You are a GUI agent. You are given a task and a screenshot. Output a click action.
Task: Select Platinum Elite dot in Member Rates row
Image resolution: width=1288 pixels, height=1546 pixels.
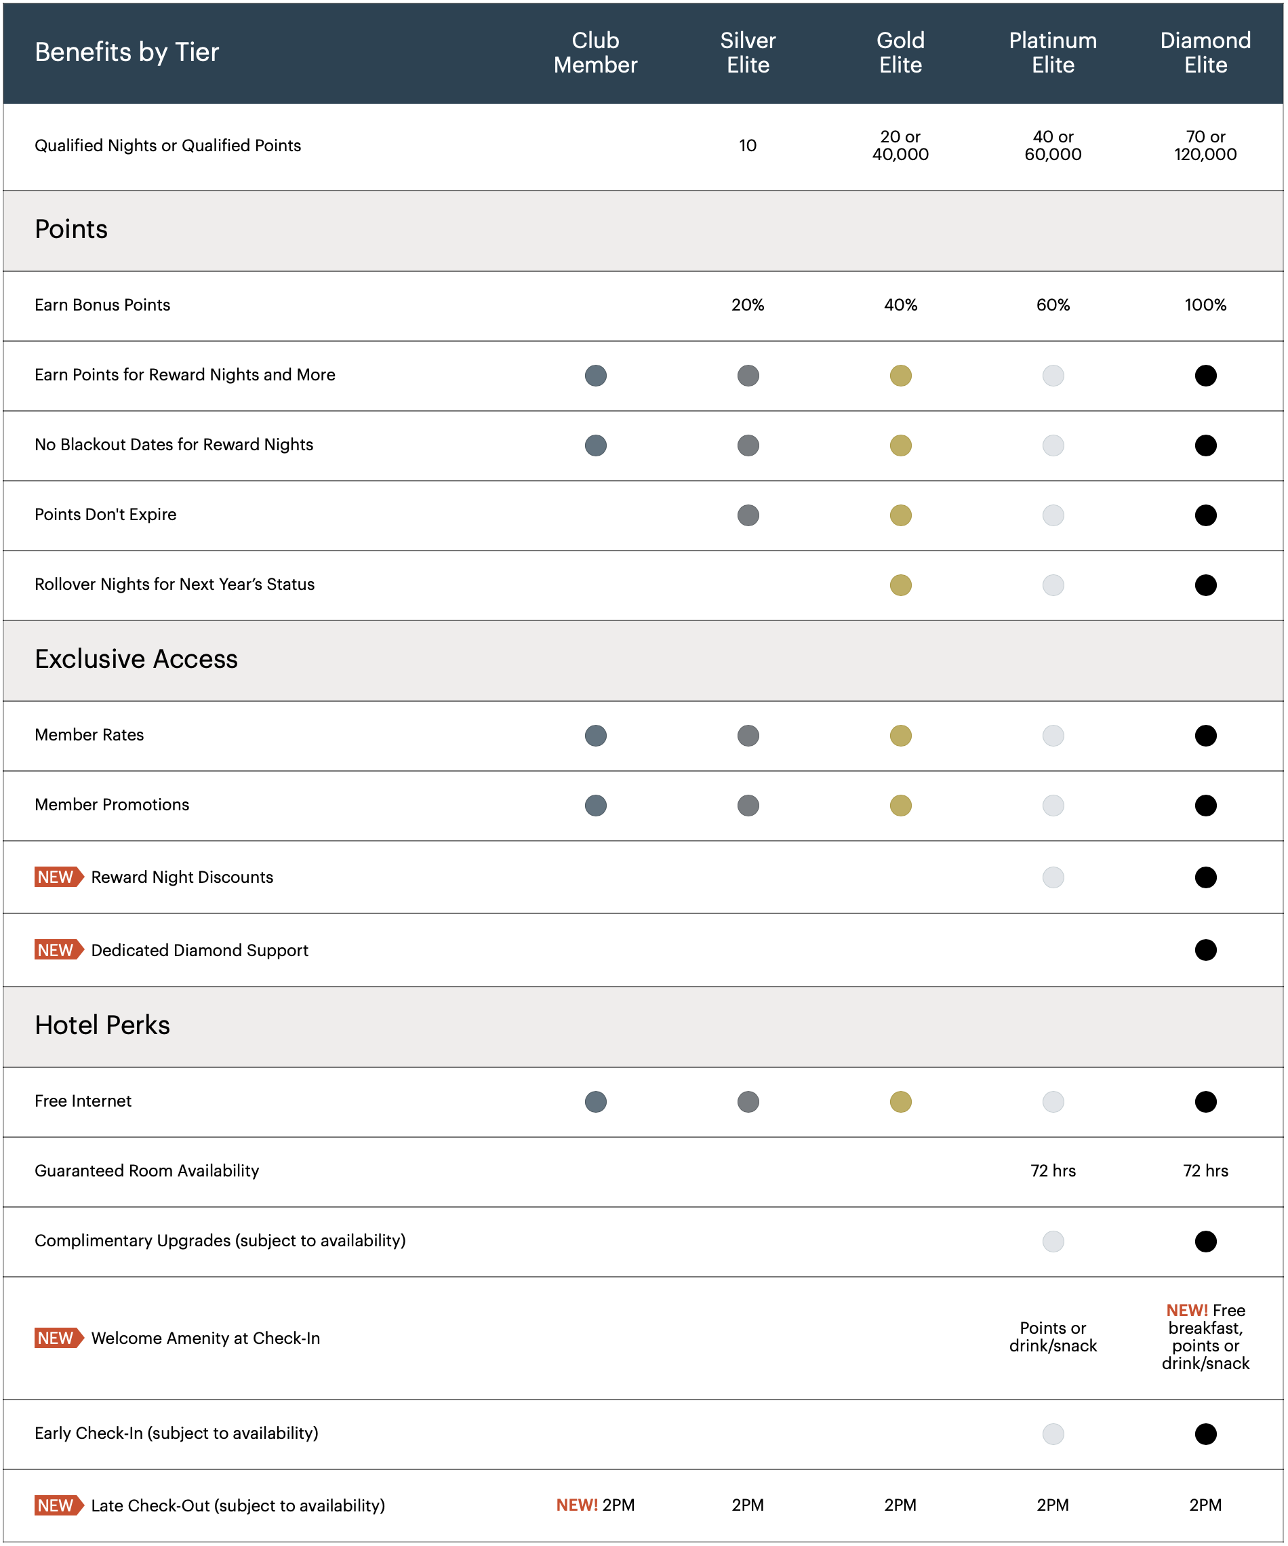pos(1053,736)
